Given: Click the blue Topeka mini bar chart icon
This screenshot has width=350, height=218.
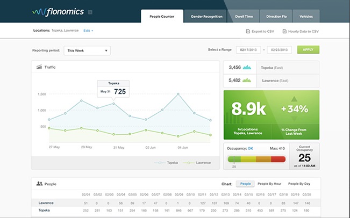Looking at the screenshot, I should click(x=247, y=68).
